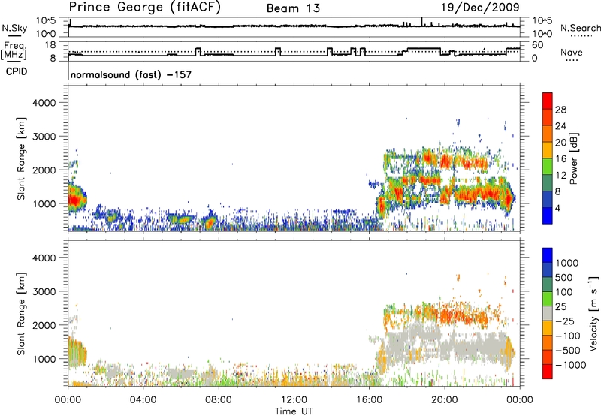Screen dimensions: 601x416
Task: Click the '12:00' time axis label
Action: coord(294,400)
